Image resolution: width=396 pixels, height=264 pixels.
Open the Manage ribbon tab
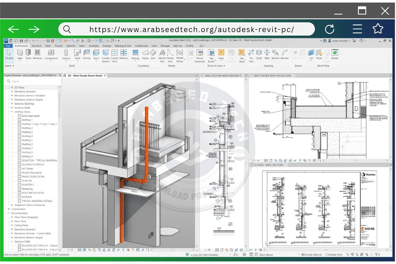tap(165, 46)
